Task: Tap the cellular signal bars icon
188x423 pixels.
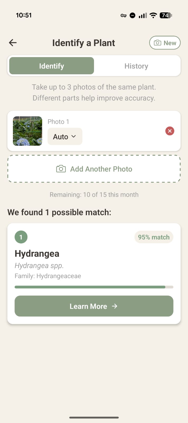Action: click(142, 15)
